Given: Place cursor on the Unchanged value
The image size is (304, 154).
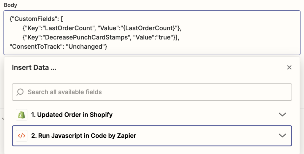Looking at the screenshot, I should point(86,47).
